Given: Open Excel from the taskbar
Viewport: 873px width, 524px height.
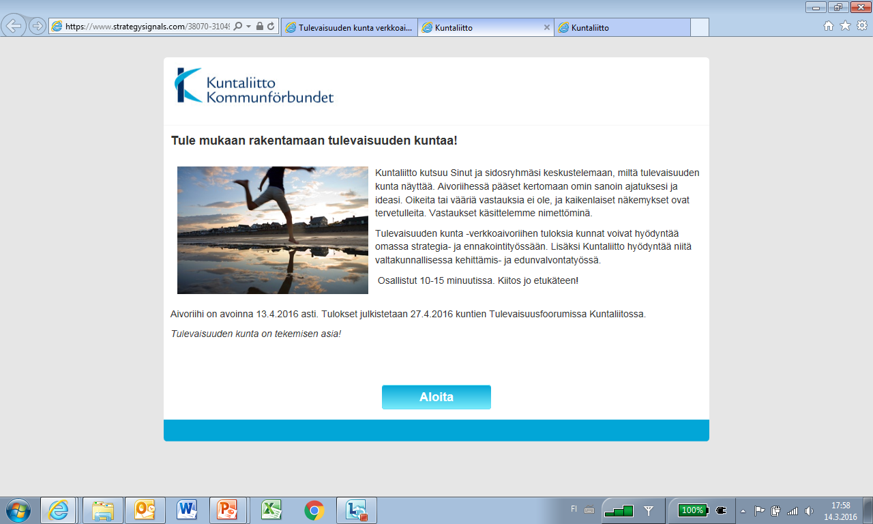Looking at the screenshot, I should coord(271,510).
